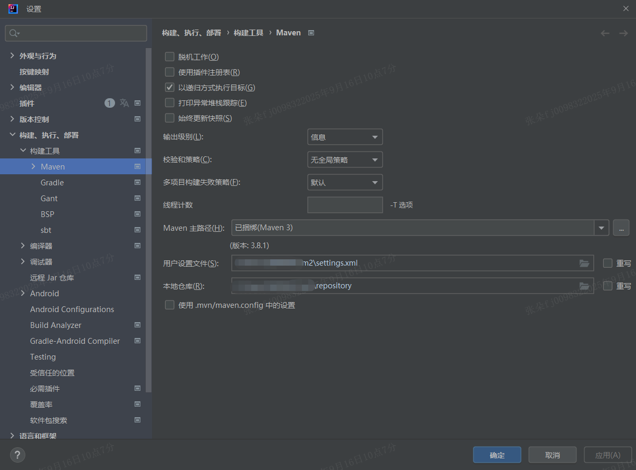Image resolution: width=636 pixels, height=470 pixels.
Task: Enable 使用插件注册表 checkbox
Action: click(169, 72)
